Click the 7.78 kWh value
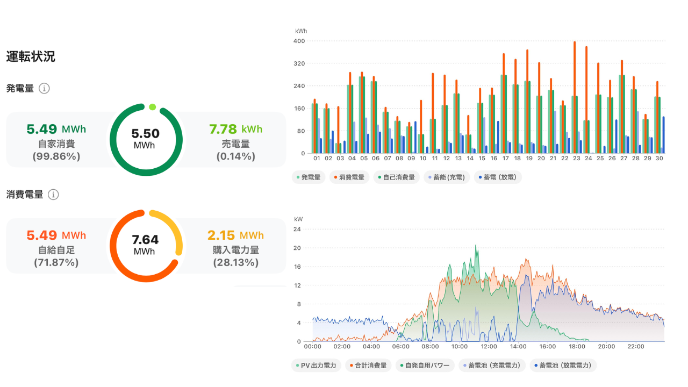 click(x=235, y=129)
